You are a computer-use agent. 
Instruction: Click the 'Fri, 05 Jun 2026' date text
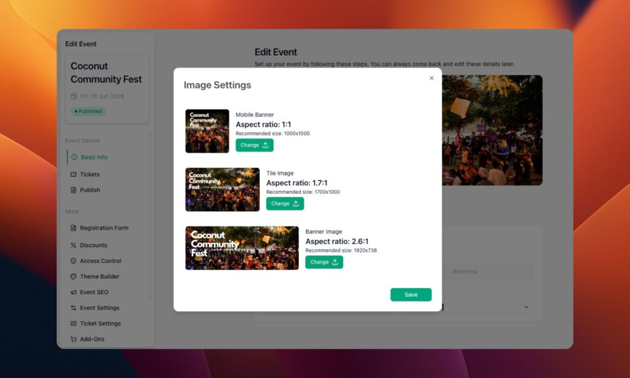click(102, 96)
